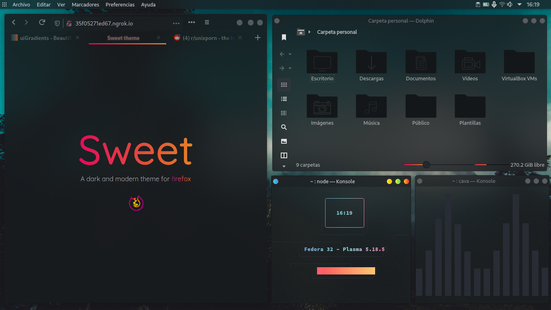The image size is (551, 310).
Task: Open the Marcadores menu
Action: (x=85, y=4)
